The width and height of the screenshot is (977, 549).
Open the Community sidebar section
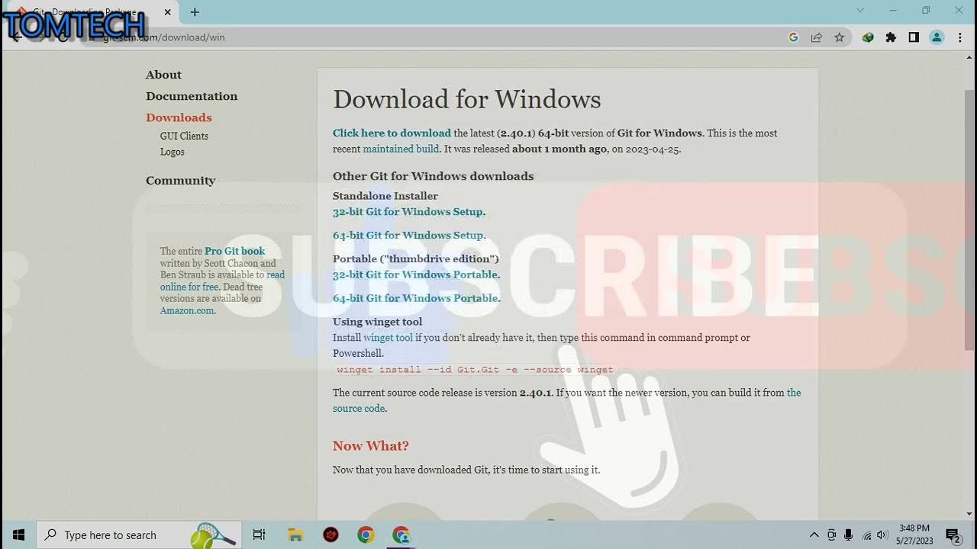point(180,181)
